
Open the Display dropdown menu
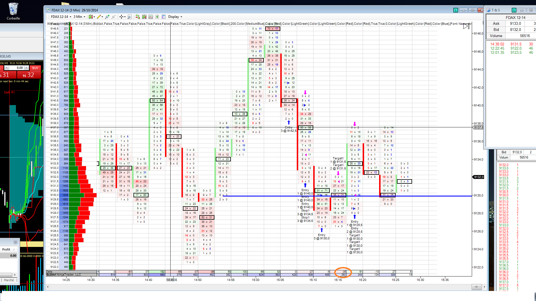(175, 17)
